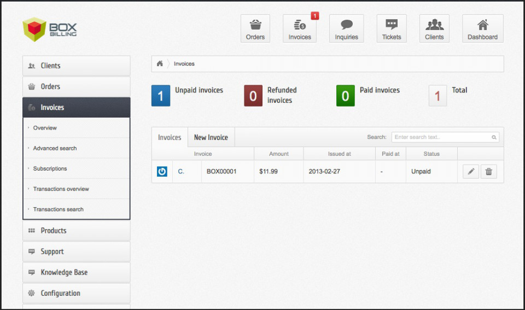The width and height of the screenshot is (525, 310).
Task: Go to Dashboard via the house icon
Action: click(482, 28)
